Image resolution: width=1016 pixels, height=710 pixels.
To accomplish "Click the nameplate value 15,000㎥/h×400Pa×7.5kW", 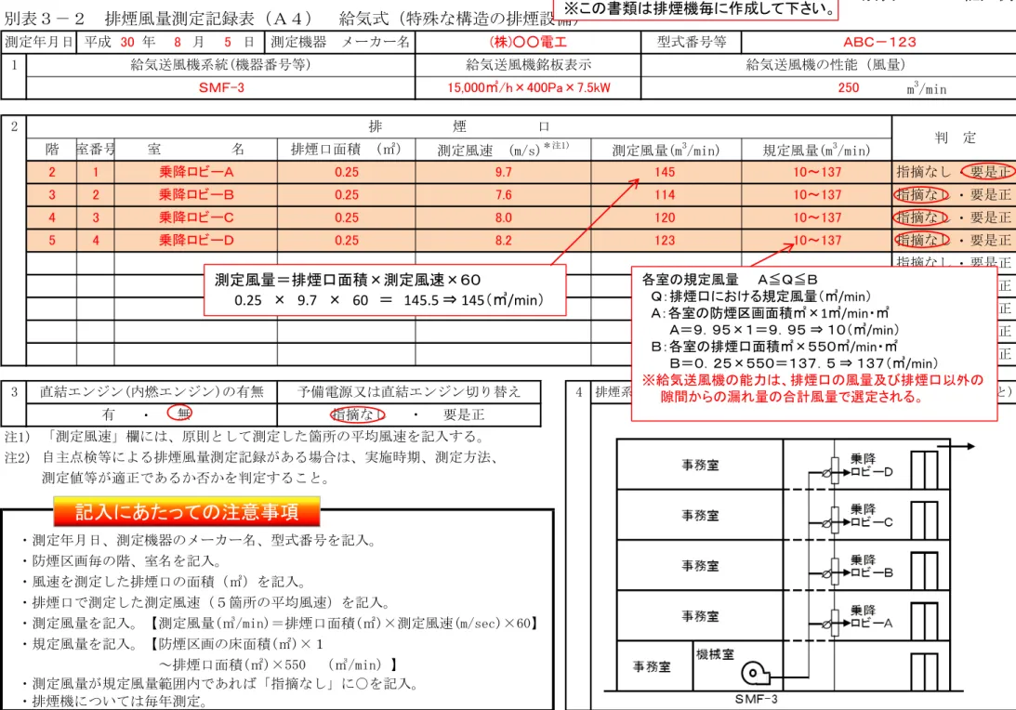I will click(528, 87).
